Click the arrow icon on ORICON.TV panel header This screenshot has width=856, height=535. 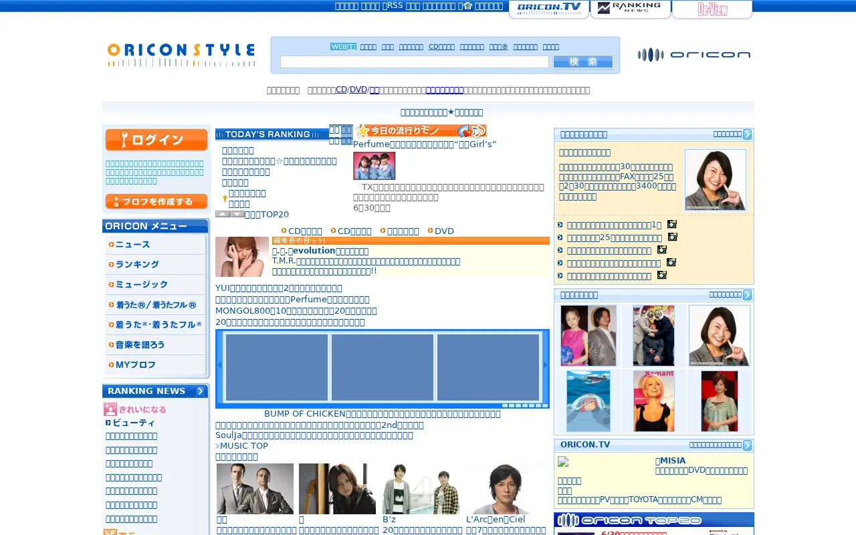tap(747, 445)
